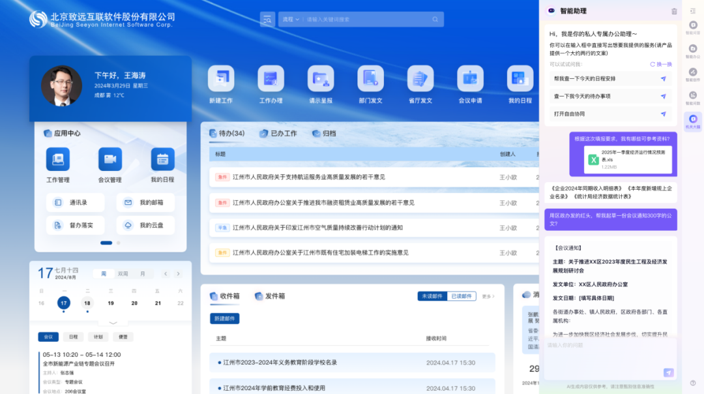Switch to the 待办(34) tab
The width and height of the screenshot is (704, 394).
[x=227, y=134]
